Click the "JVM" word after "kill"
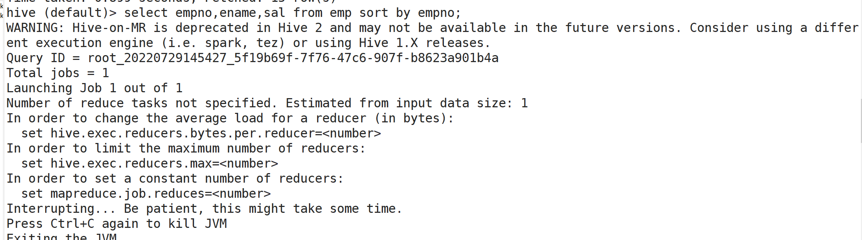This screenshot has height=240, width=862. (216, 224)
